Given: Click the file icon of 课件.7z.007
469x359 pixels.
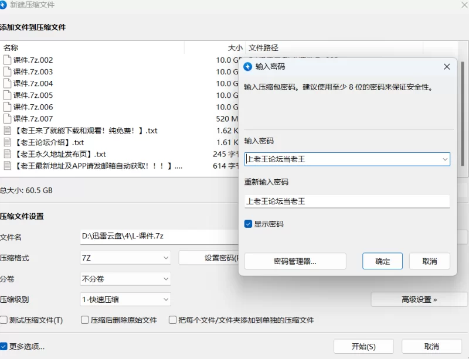Looking at the screenshot, I should pos(7,119).
